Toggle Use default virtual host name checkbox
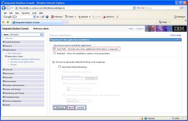The height and width of the screenshot is (121, 188). pos(64,95)
